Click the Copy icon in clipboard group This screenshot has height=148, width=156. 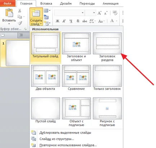tap(20, 16)
